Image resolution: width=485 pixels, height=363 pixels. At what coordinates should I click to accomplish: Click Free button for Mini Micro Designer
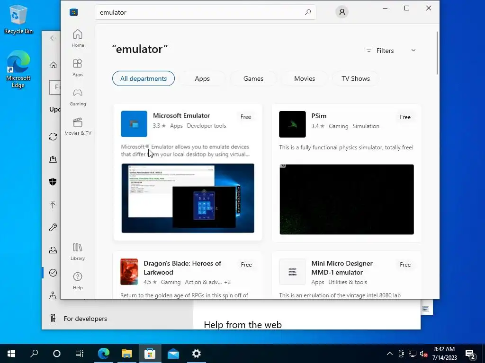coord(405,265)
